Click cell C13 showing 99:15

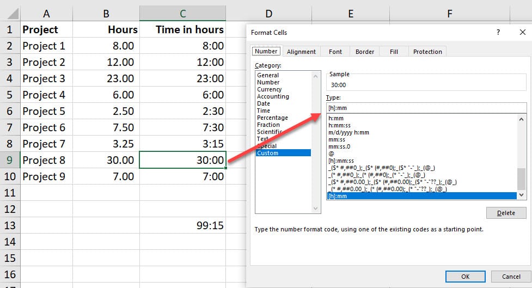pos(182,225)
